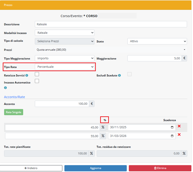This screenshot has height=172, width=193.
Task: Remove the 55,00 rate row
Action: click(x=179, y=135)
